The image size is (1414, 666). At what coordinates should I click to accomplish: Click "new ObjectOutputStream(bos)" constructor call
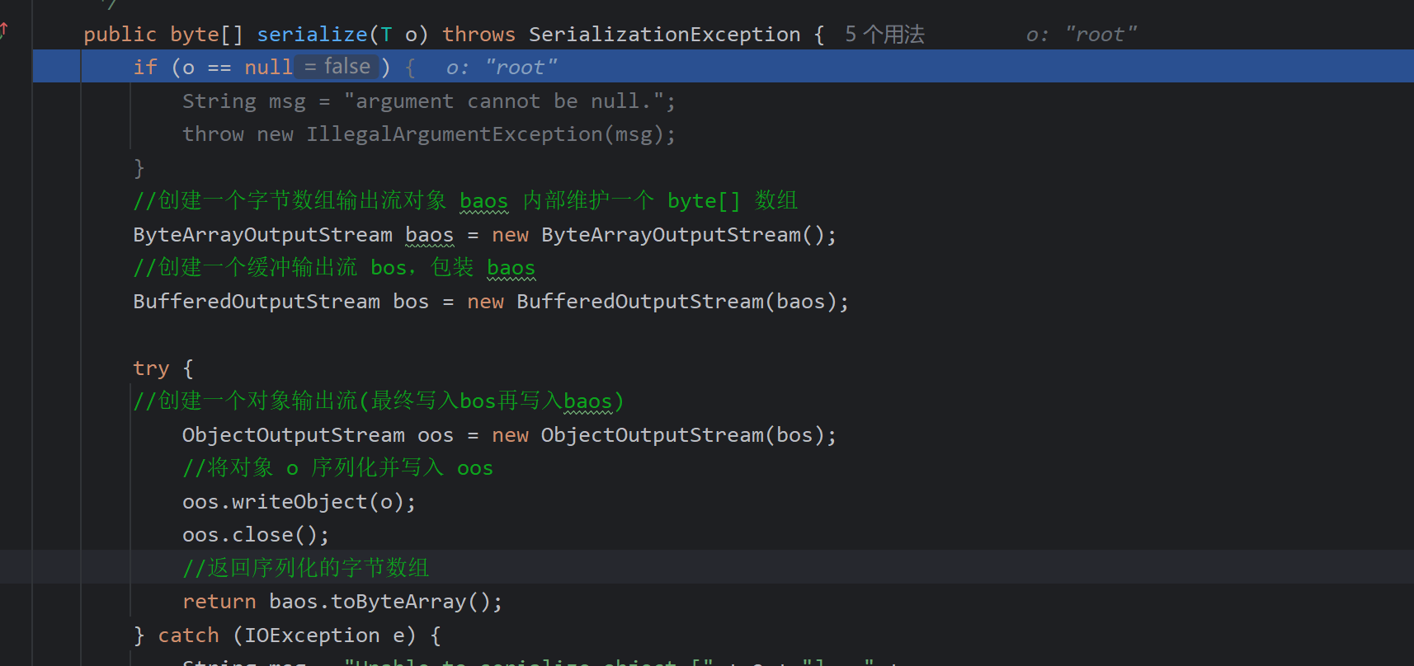tap(658, 435)
